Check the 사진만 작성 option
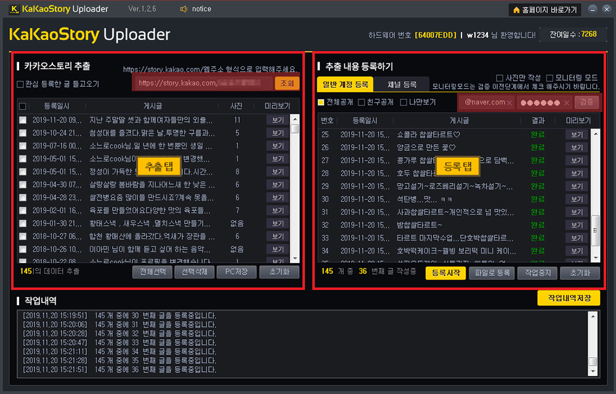The height and width of the screenshot is (394, 616). coord(500,78)
